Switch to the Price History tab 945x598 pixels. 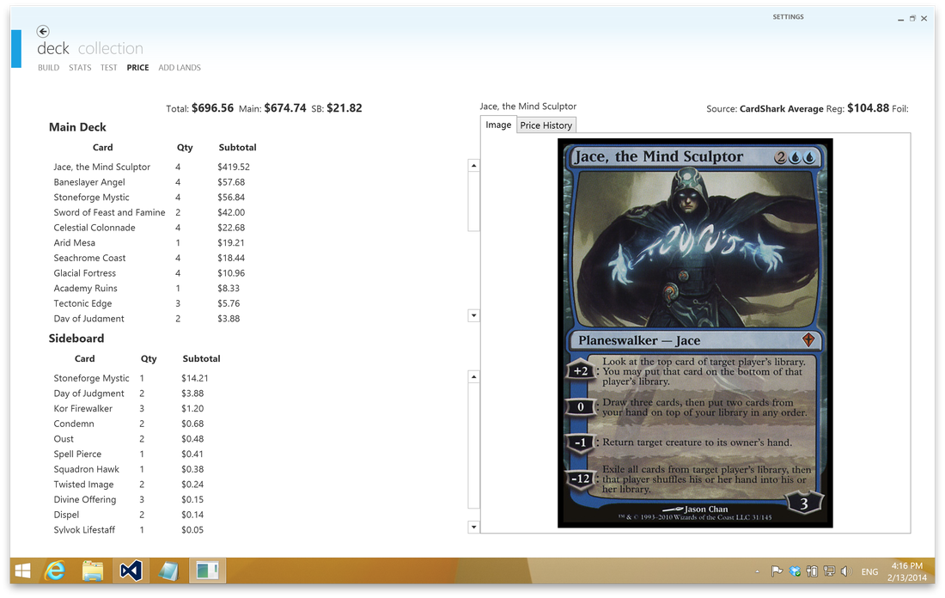click(x=546, y=125)
